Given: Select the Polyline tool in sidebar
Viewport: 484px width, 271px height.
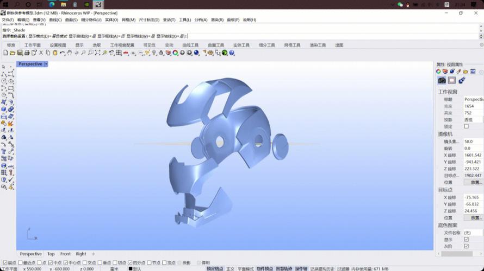Looking at the screenshot, I should click(x=4, y=74).
